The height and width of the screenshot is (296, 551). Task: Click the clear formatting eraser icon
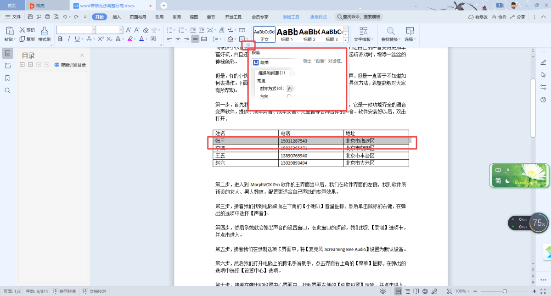click(146, 30)
